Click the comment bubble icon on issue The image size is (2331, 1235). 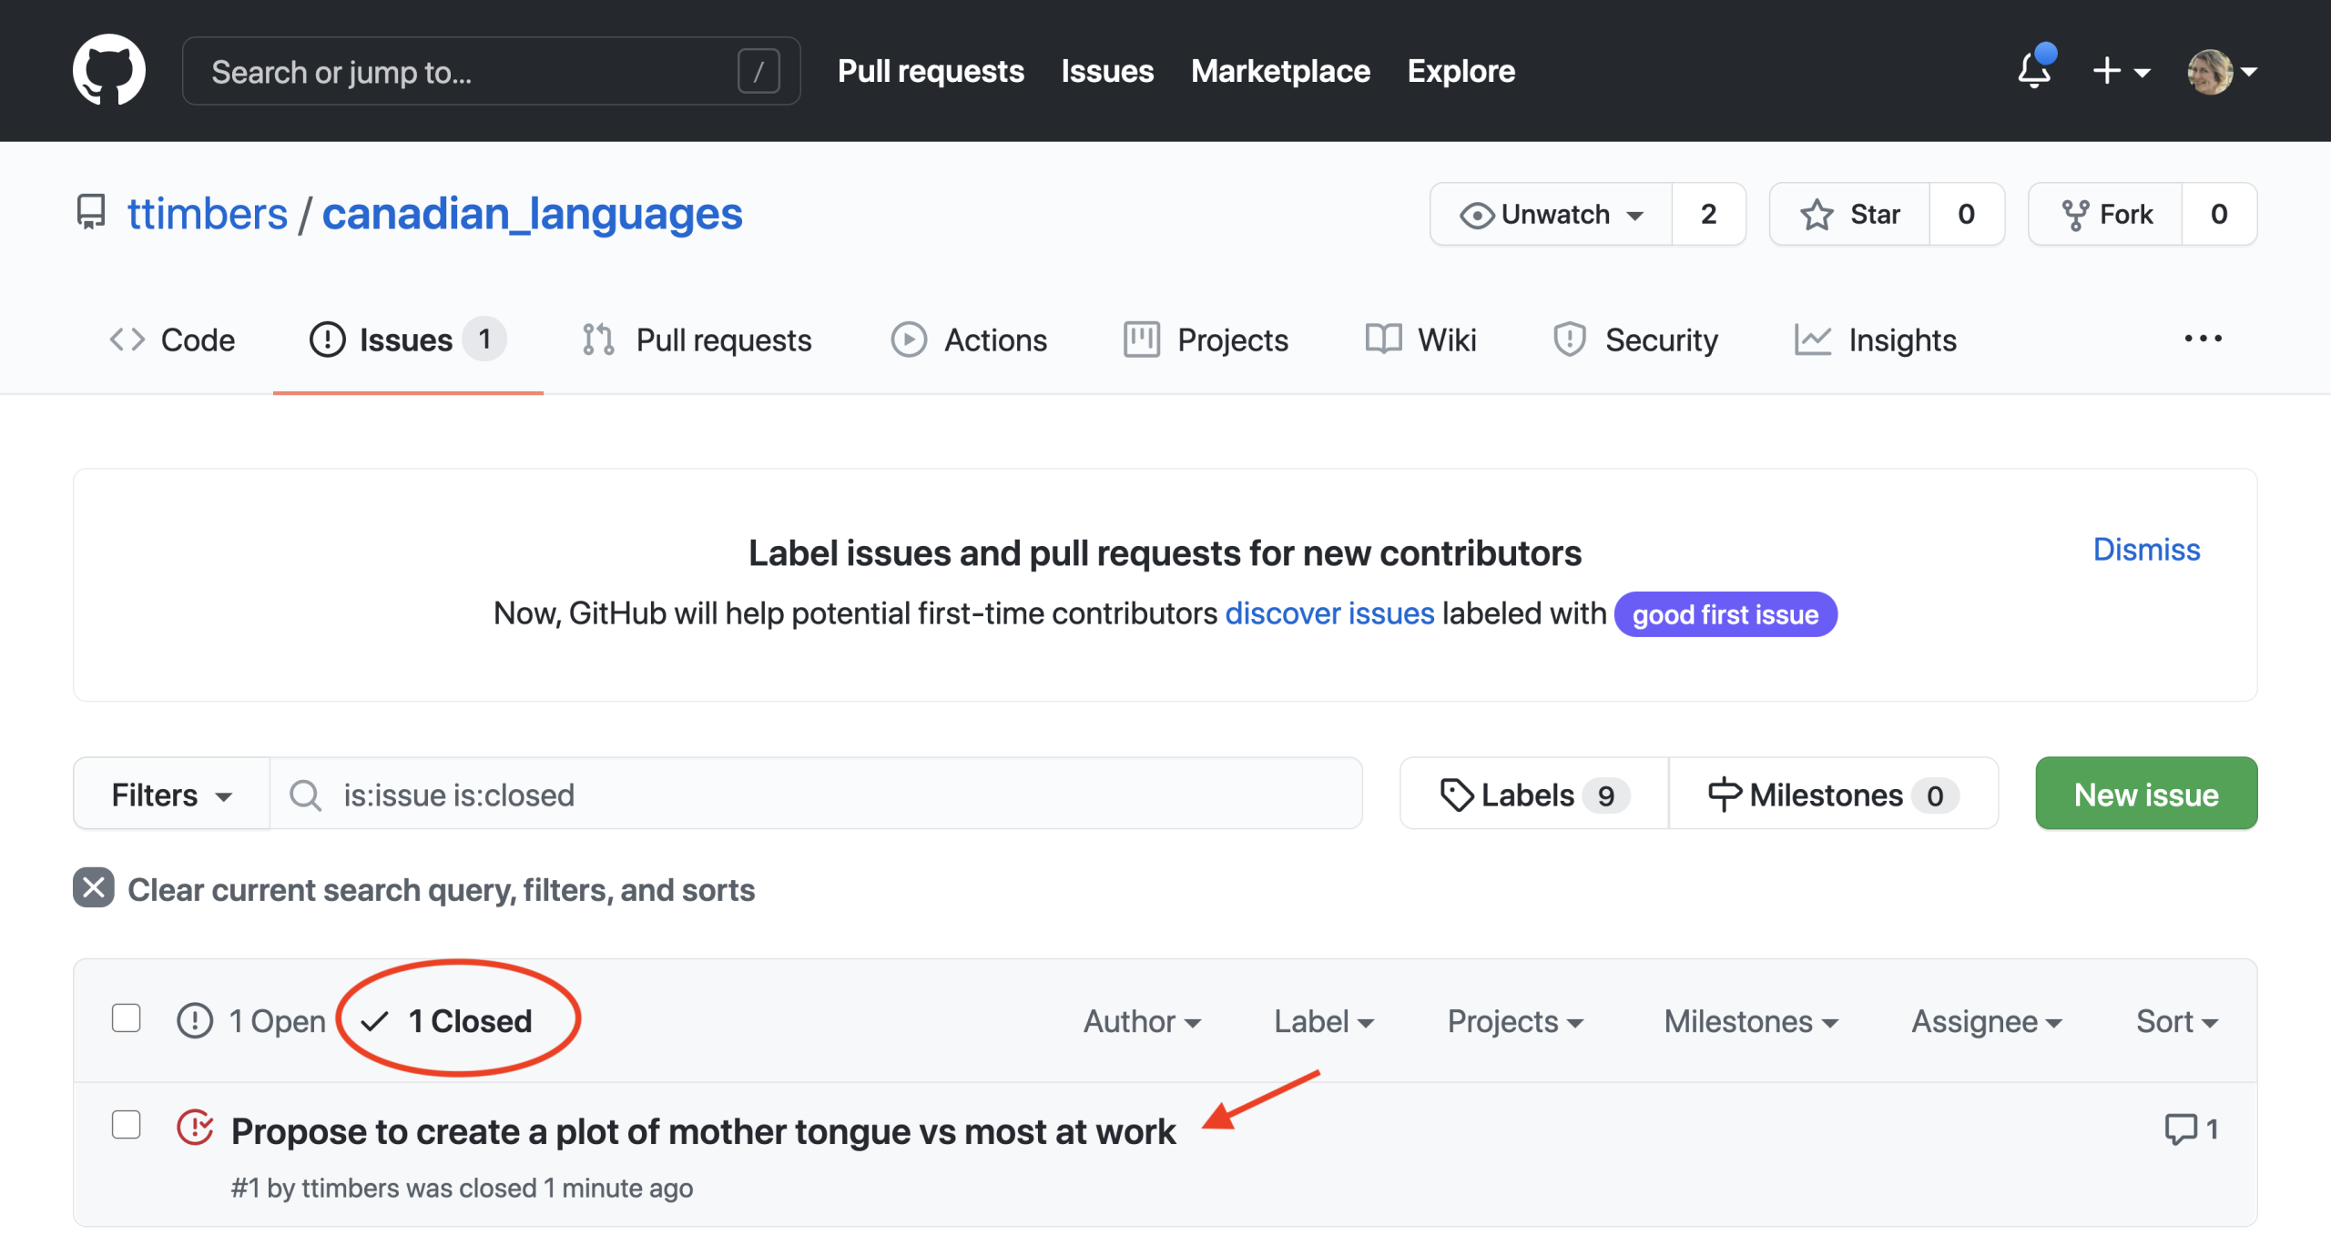point(2180,1129)
